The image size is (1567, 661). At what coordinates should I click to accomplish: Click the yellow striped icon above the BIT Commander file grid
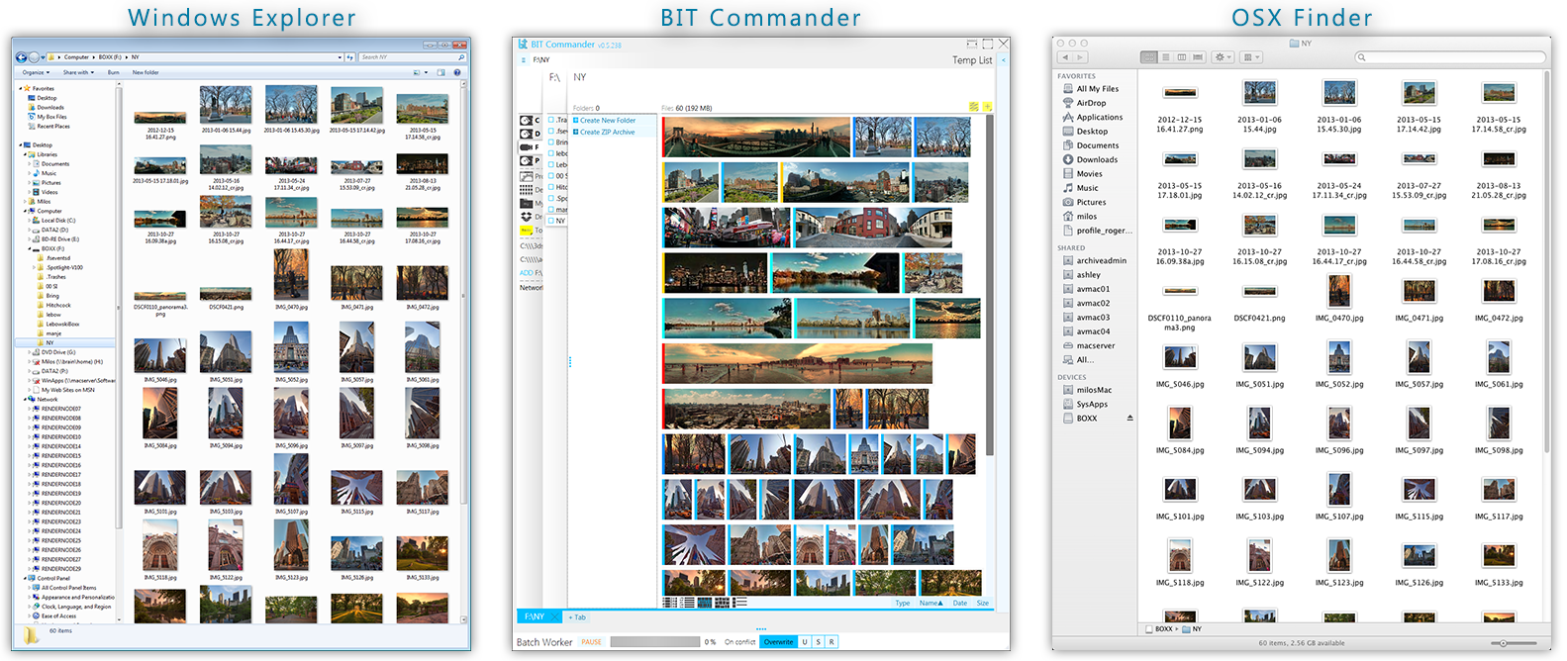974,107
